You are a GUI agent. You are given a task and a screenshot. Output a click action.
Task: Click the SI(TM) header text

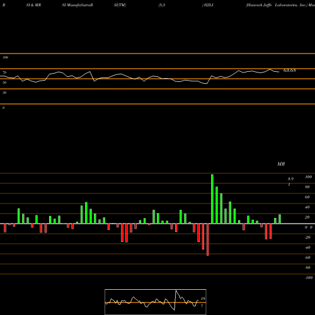click(120, 5)
